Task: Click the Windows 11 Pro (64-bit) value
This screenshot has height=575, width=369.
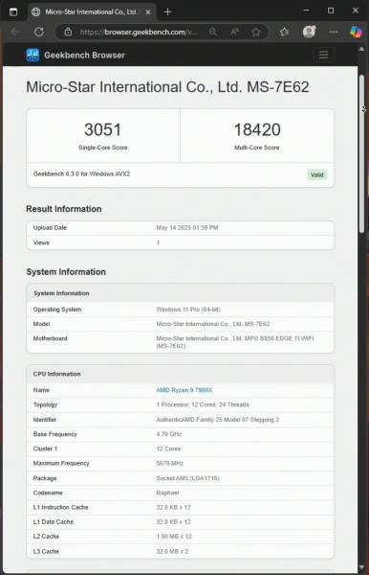Action: coord(188,310)
